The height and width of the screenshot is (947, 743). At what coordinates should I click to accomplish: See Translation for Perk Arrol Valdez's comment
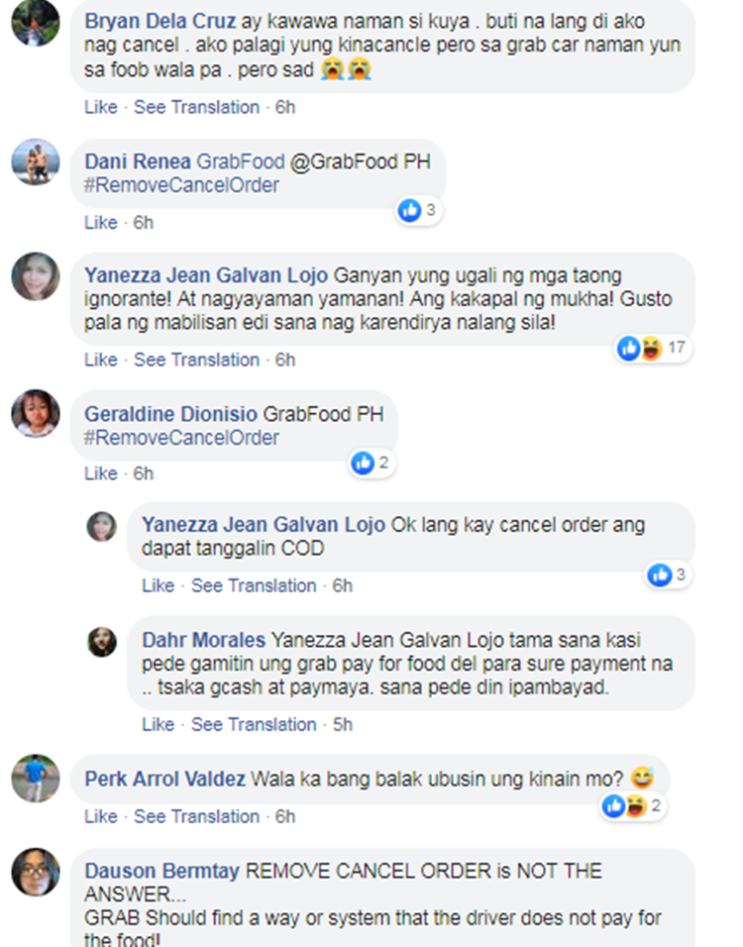click(x=196, y=816)
